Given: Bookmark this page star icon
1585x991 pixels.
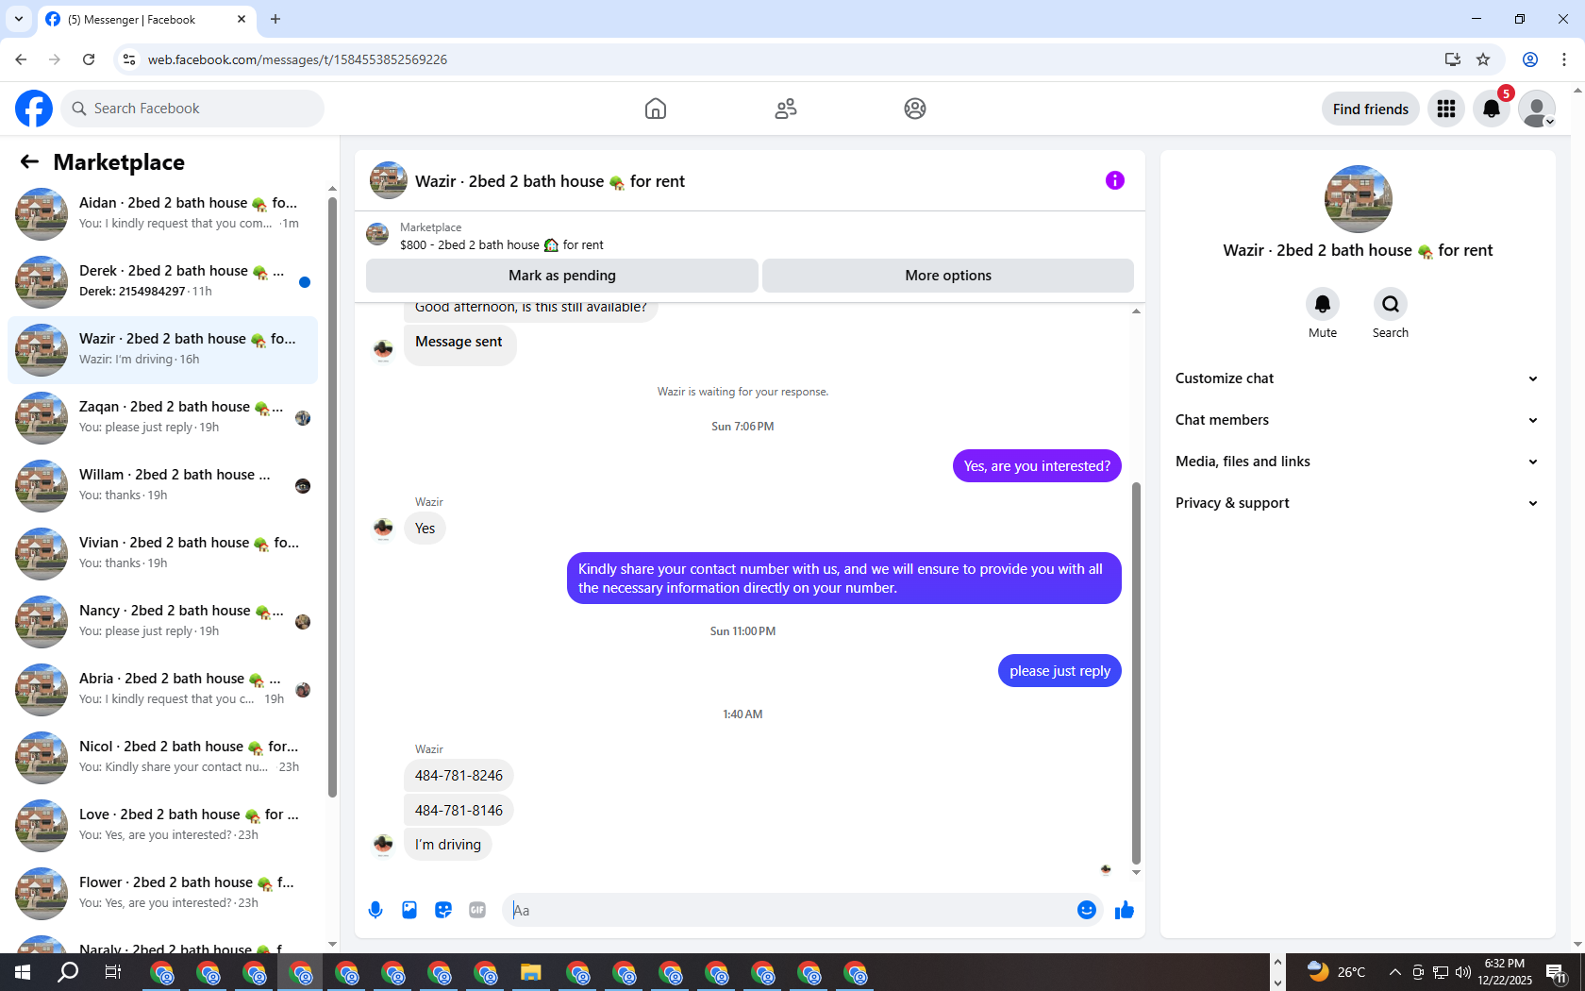Looking at the screenshot, I should pos(1483,59).
